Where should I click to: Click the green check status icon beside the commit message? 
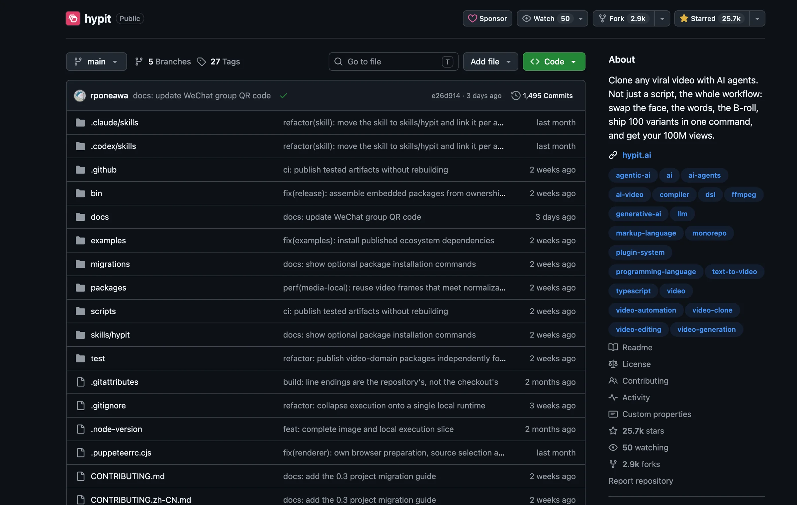[283, 96]
